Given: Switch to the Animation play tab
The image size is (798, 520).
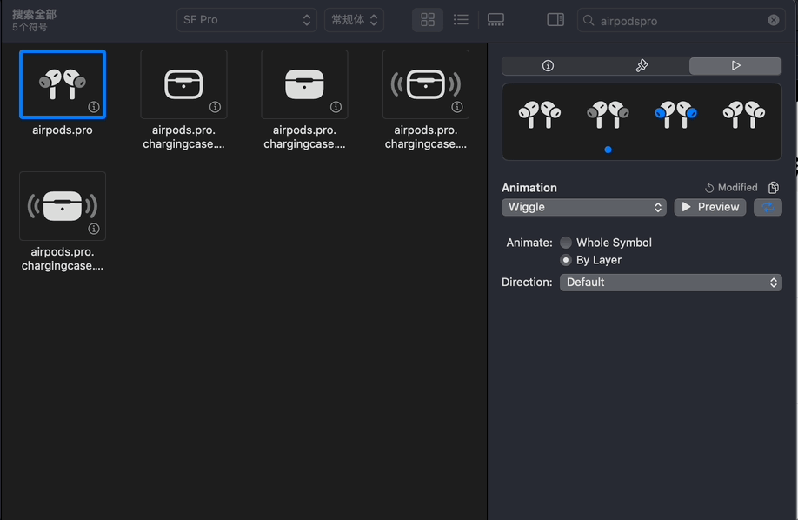Looking at the screenshot, I should 735,66.
